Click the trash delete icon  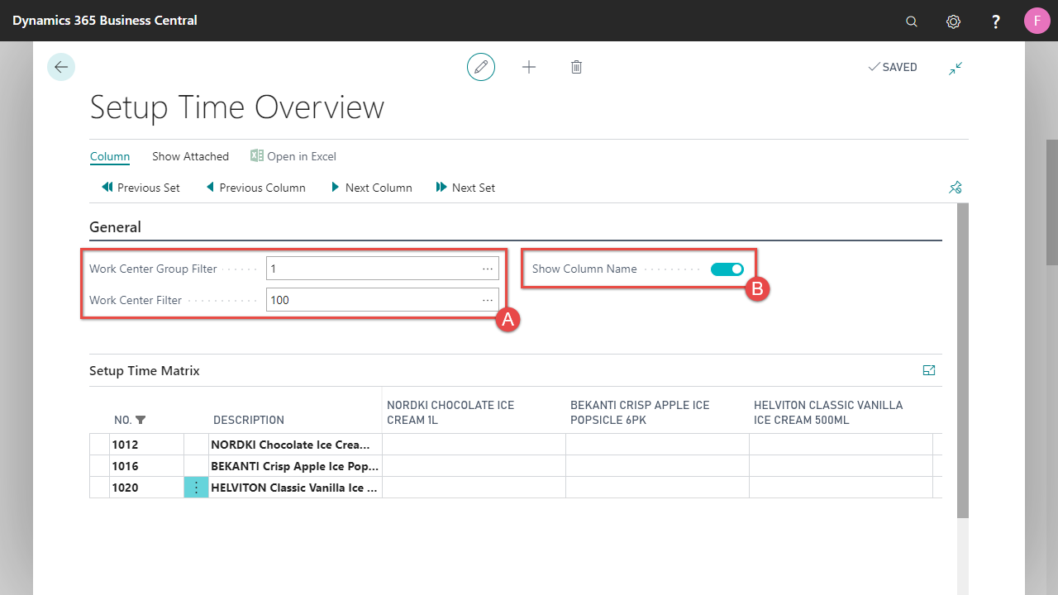(577, 67)
